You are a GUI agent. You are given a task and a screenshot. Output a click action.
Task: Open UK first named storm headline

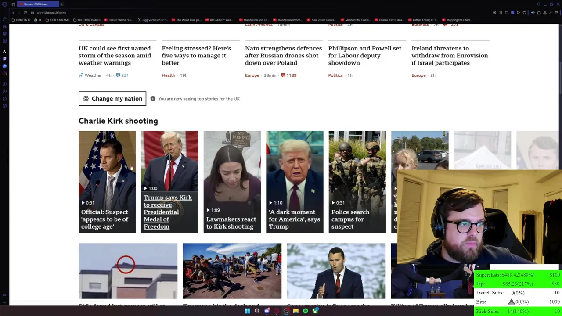[115, 55]
